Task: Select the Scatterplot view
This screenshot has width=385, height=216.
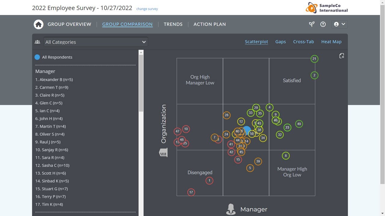Action: (x=257, y=42)
